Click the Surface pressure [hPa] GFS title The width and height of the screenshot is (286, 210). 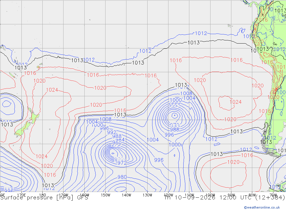pos(44,198)
